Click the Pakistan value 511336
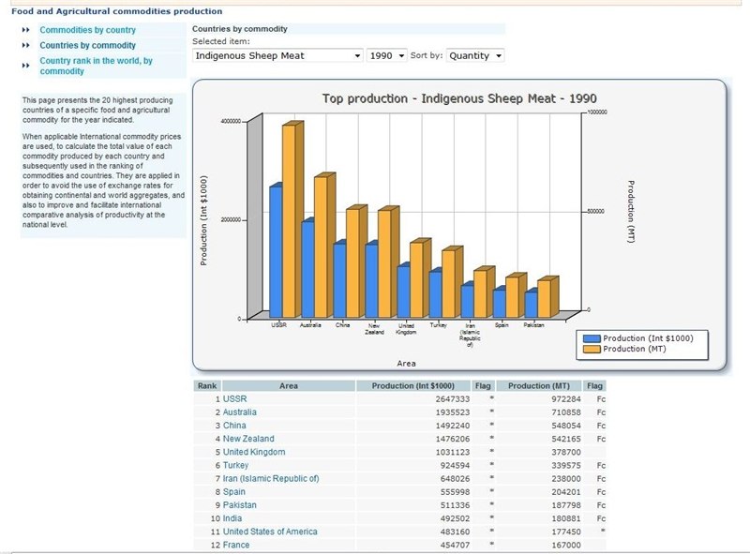The image size is (750, 554). point(455,505)
